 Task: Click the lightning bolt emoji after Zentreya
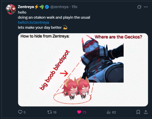pyautogui.click(x=36, y=7)
